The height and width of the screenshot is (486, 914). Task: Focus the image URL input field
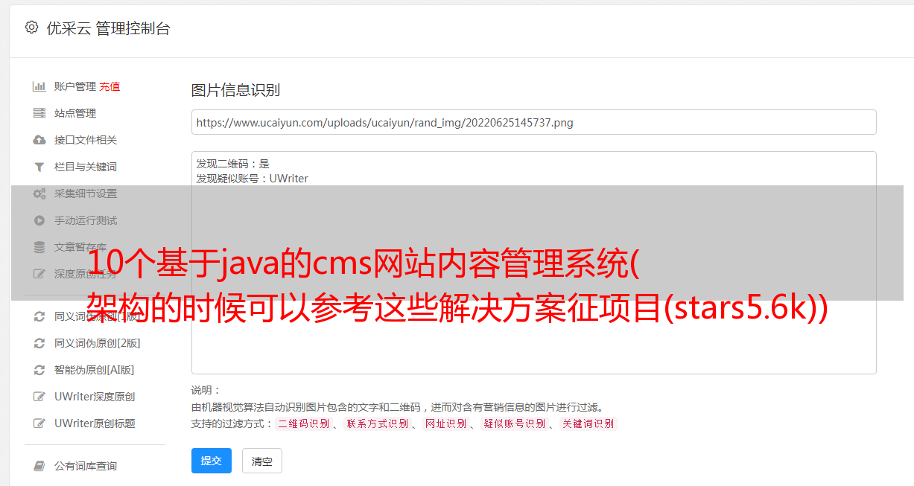pyautogui.click(x=533, y=122)
